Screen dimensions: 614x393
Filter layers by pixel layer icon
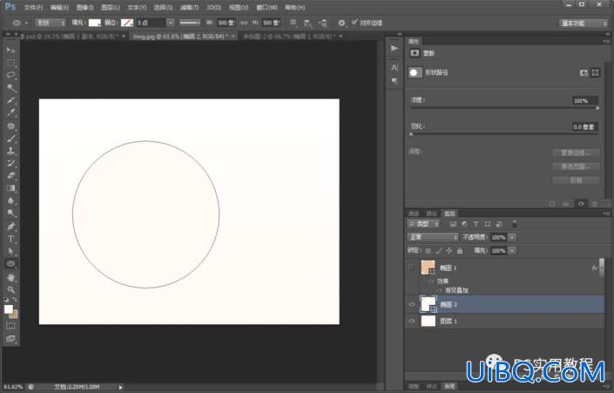pos(453,224)
